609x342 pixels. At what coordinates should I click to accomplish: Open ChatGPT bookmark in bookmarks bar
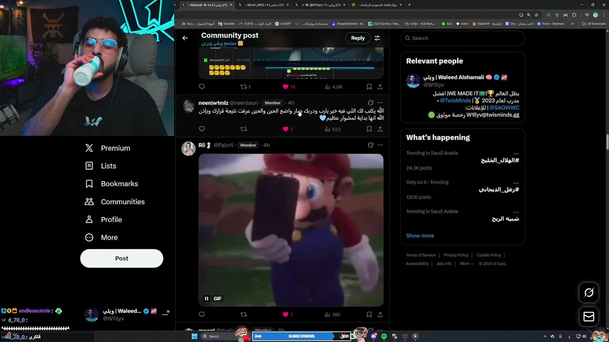click(283, 23)
